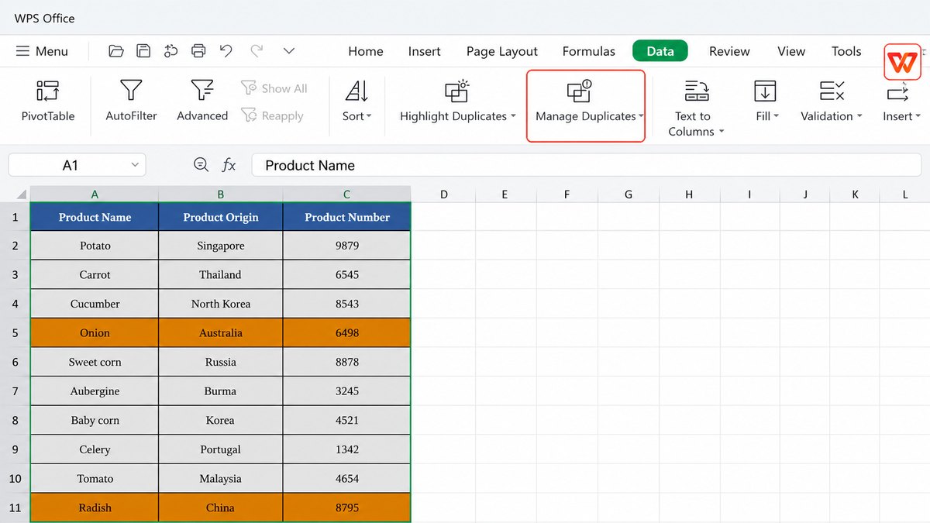The width and height of the screenshot is (930, 523).
Task: Open the Review tab
Action: coord(729,51)
